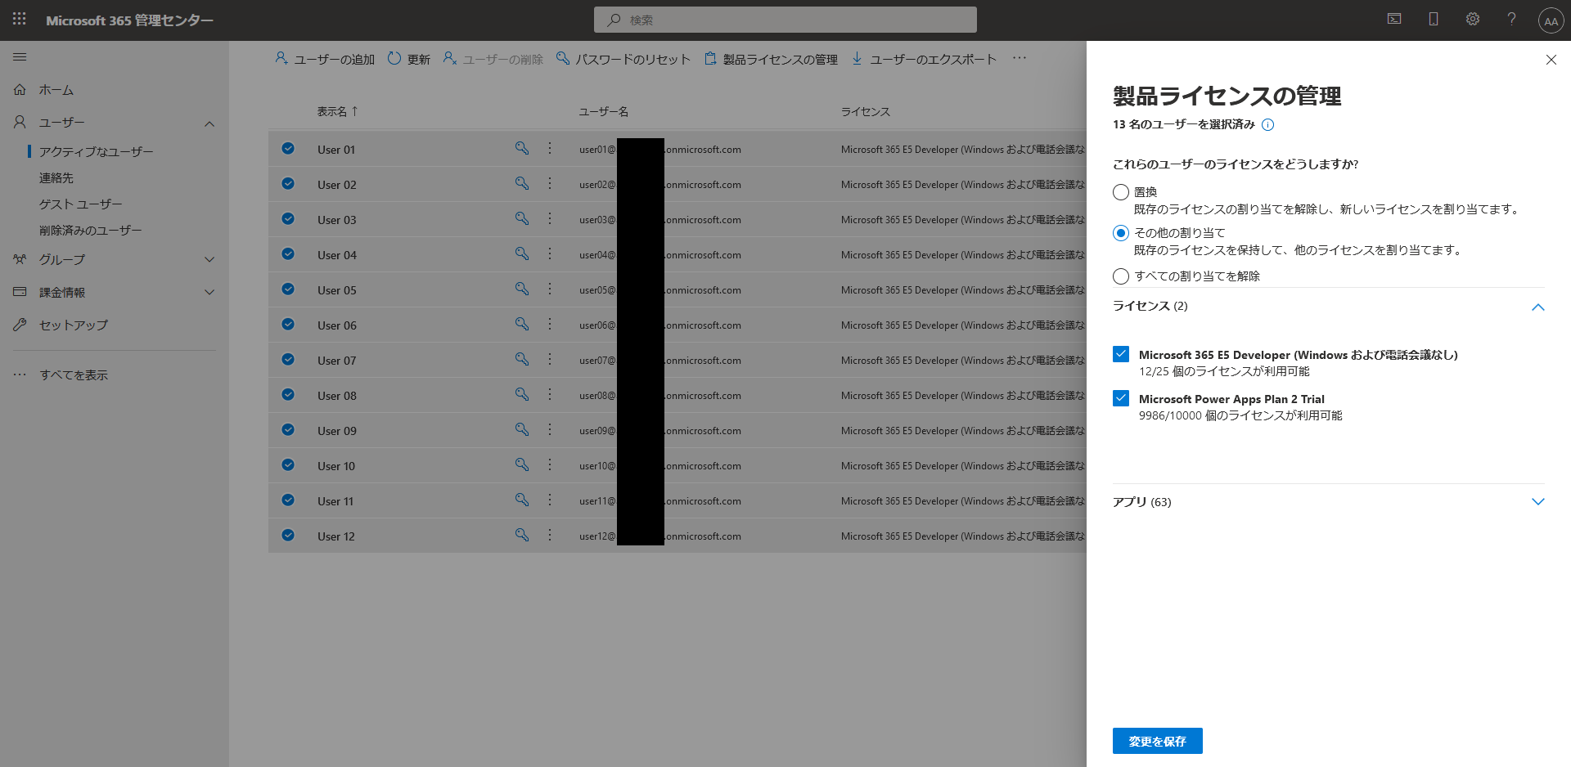Deselect User 06 row checkmark

pyautogui.click(x=288, y=324)
